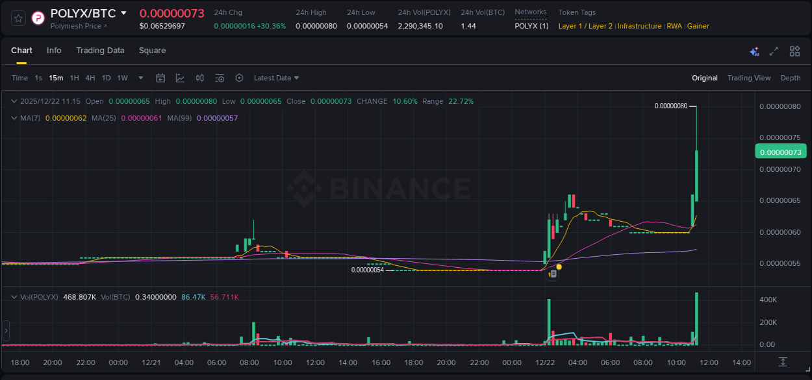Click the fullscreen expand icon
This screenshot has height=380, width=812.
773,51
